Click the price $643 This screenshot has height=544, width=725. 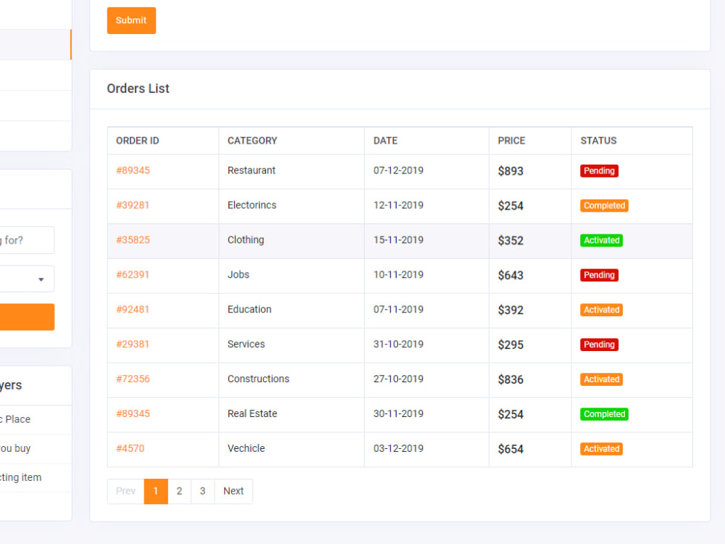coord(510,275)
